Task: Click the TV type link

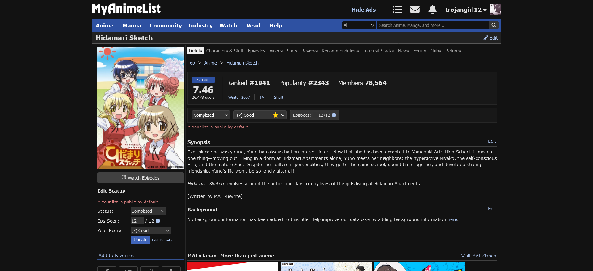Action: [x=262, y=98]
